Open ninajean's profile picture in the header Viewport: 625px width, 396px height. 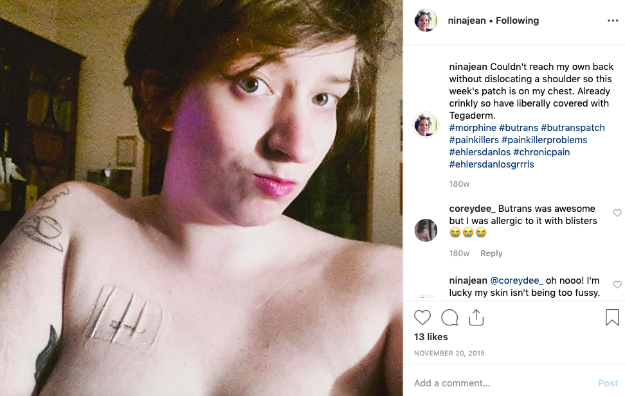[x=426, y=21]
